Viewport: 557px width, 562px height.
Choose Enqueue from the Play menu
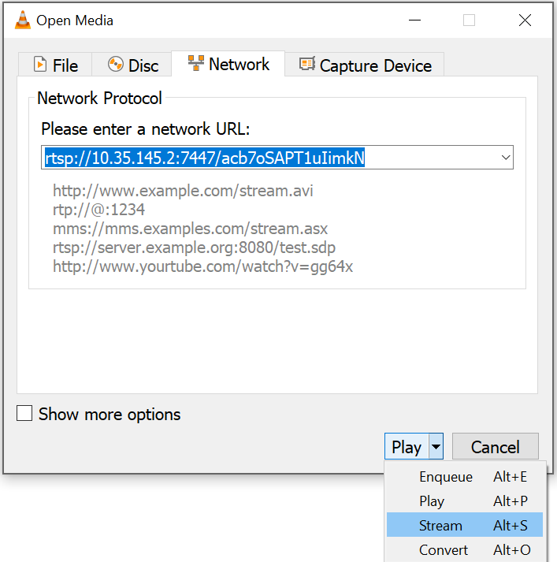point(446,477)
